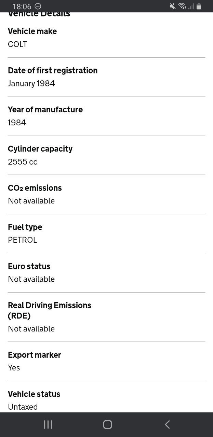Tap the battery icon in status bar
The image size is (213, 437).
(x=199, y=6)
